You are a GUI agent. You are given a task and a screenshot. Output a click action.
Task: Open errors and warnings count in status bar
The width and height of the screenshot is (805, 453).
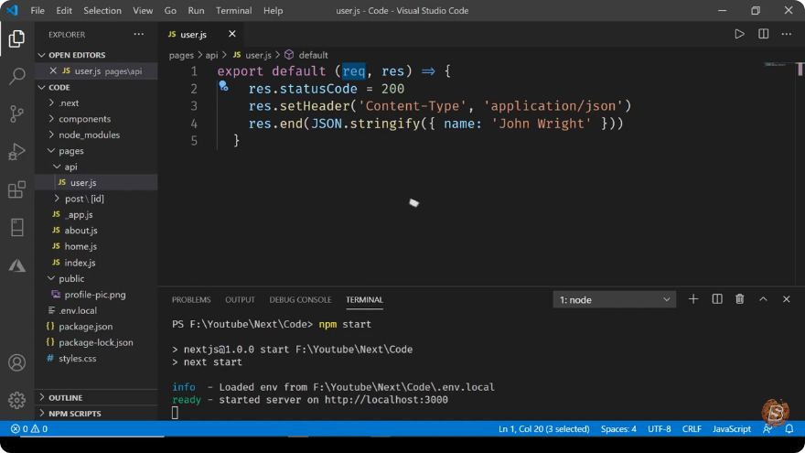click(x=29, y=428)
